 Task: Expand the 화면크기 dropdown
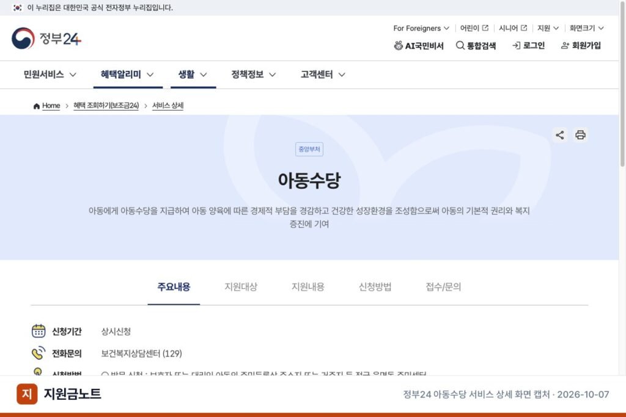pos(586,28)
